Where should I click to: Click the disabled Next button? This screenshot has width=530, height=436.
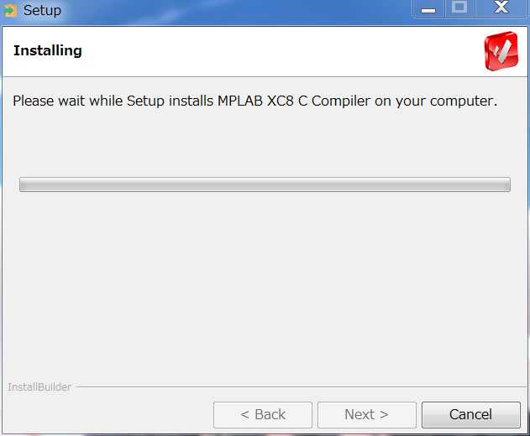point(367,415)
